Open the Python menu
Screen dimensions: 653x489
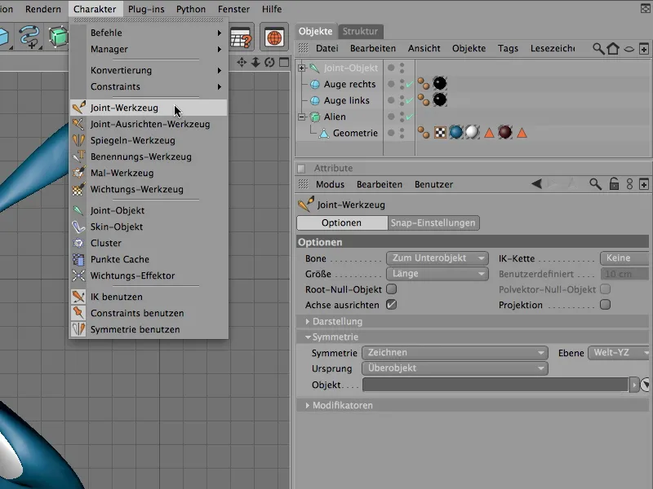point(191,9)
